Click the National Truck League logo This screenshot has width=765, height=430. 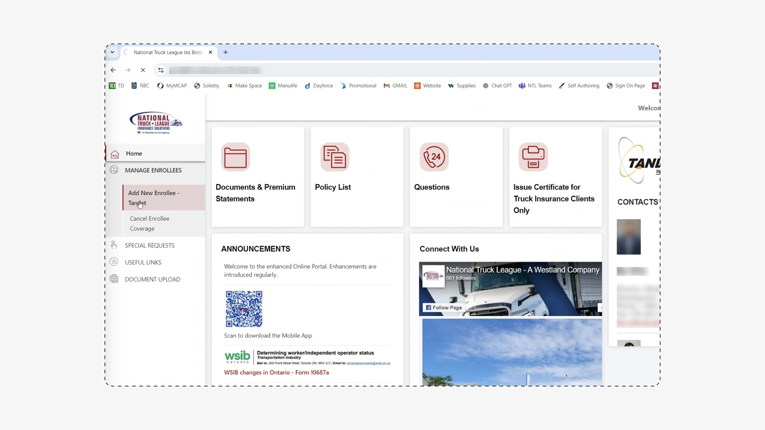point(156,123)
